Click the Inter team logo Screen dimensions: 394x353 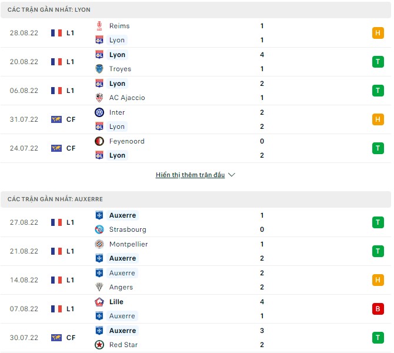[99, 112]
